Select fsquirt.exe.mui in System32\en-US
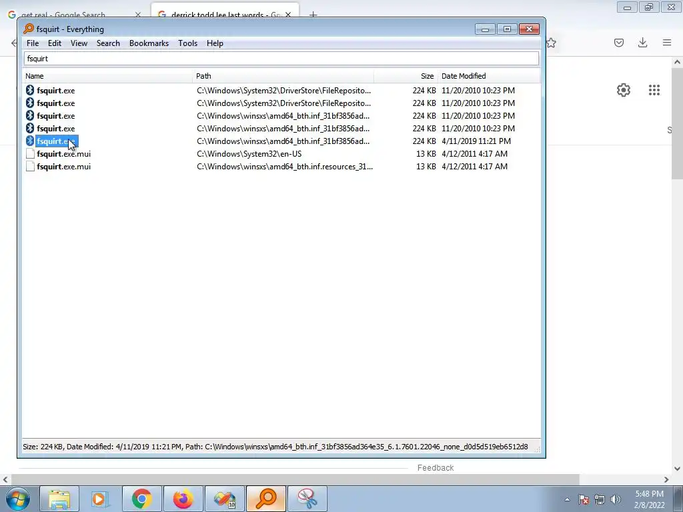This screenshot has height=512, width=683. click(63, 154)
